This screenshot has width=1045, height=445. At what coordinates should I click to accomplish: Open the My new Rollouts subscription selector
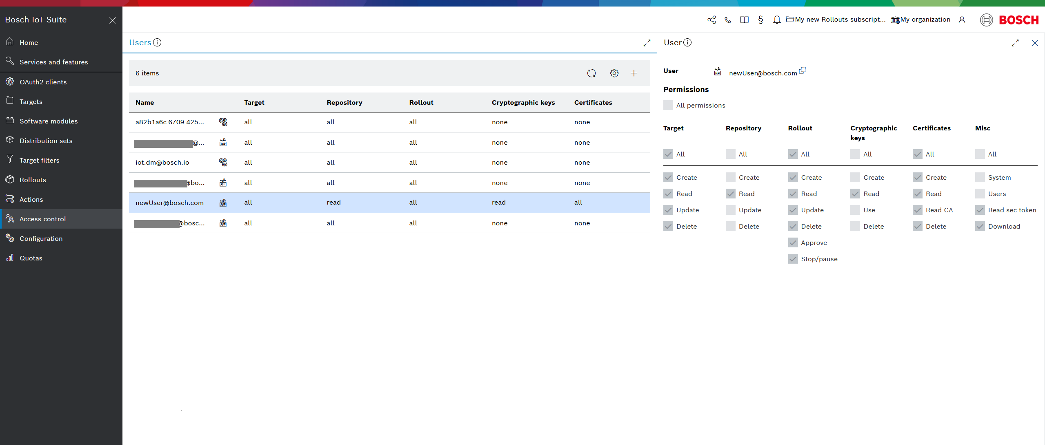pos(836,20)
